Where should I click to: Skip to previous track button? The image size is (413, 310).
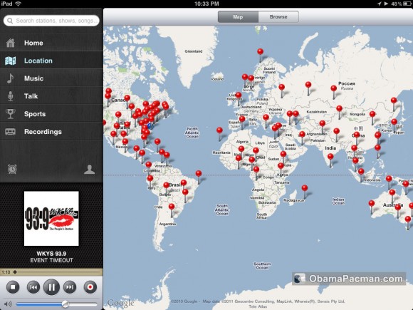(33, 287)
